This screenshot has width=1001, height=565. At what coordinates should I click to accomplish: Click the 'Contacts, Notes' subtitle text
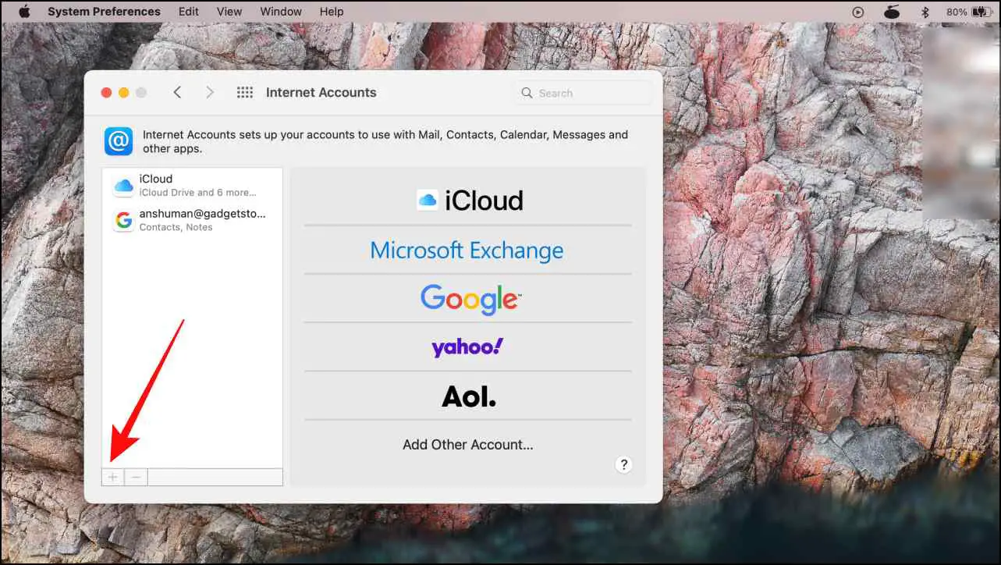pos(176,228)
